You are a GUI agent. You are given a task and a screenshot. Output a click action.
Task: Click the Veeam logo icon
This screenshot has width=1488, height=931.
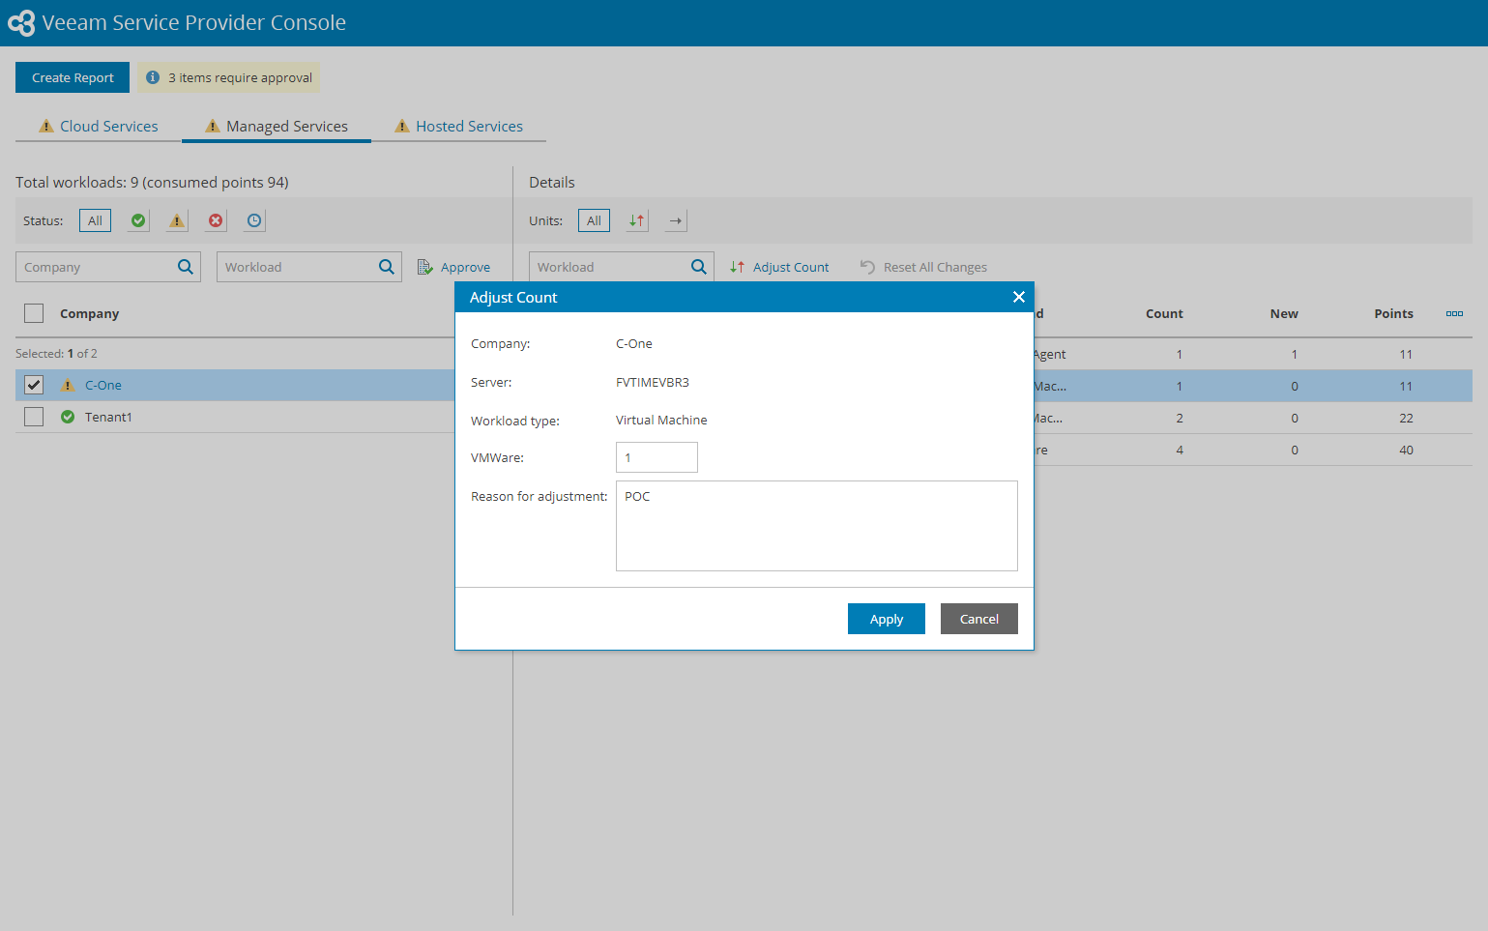coord(21,23)
